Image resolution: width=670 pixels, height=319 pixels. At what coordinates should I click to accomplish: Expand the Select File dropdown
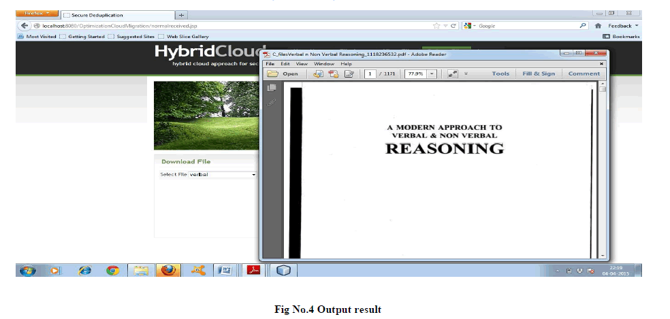point(253,175)
